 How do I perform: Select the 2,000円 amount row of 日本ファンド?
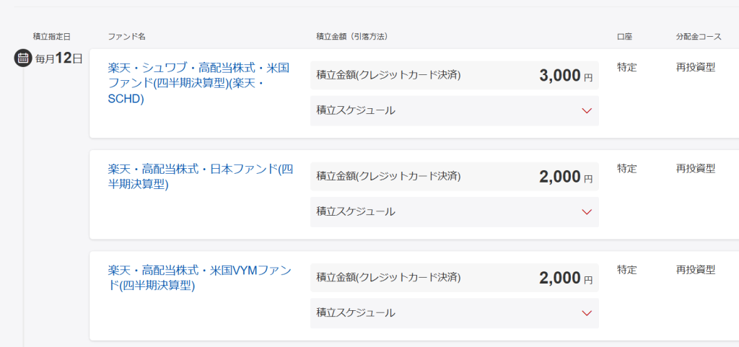(x=455, y=177)
